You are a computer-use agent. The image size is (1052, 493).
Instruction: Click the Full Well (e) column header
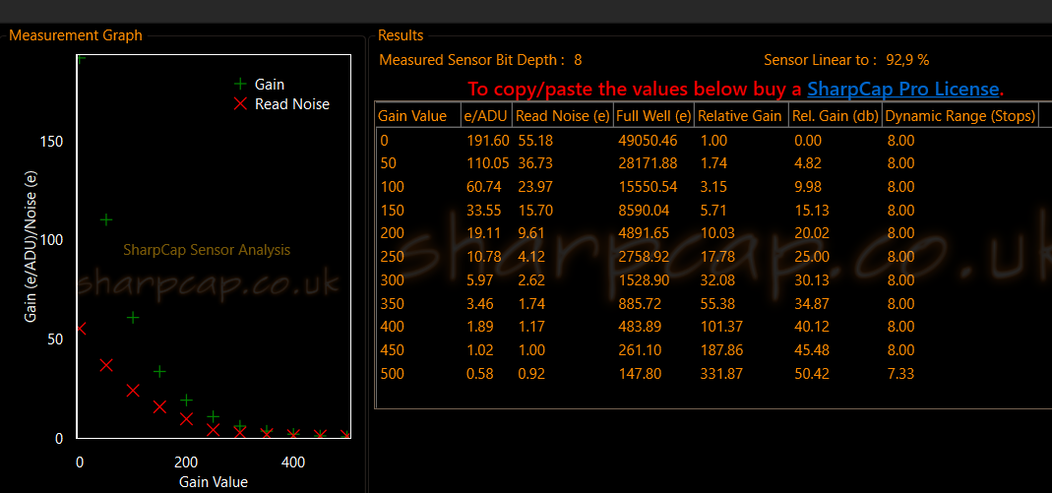653,115
